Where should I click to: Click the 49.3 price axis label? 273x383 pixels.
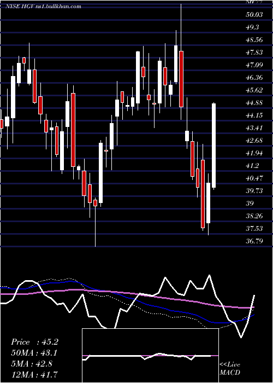[x=252, y=27]
